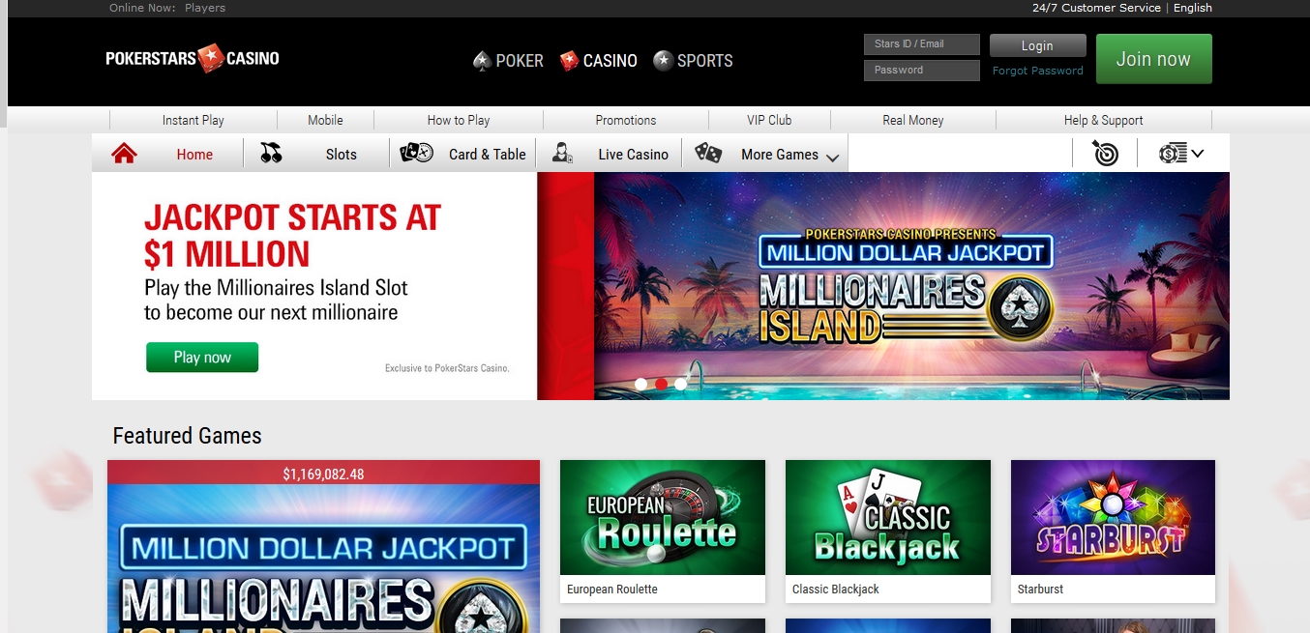This screenshot has width=1310, height=633.
Task: Click the More Games dice icon
Action: pyautogui.click(x=708, y=153)
